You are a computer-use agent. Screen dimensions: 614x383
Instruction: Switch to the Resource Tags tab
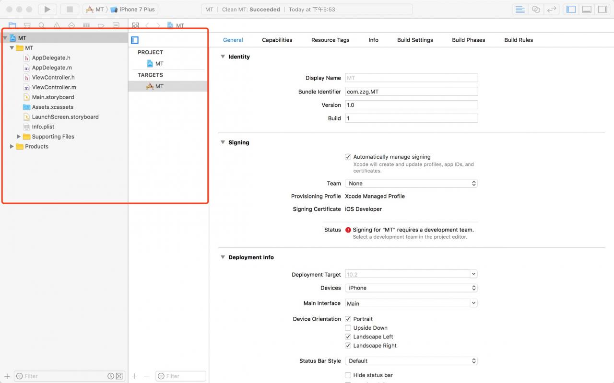330,40
